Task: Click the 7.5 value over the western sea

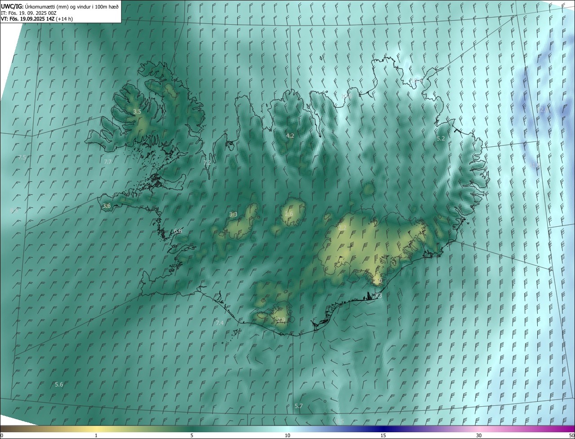Action: coord(22,158)
